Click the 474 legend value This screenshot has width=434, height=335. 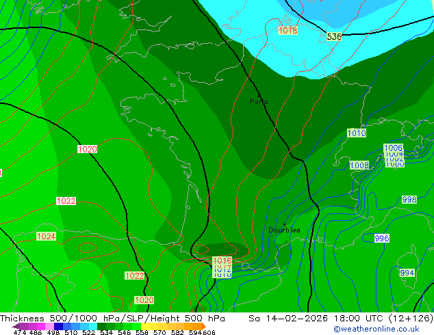20,332
